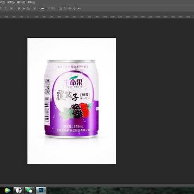
Task: Select the 3D roll mode icon
Action: click(x=65, y=9)
